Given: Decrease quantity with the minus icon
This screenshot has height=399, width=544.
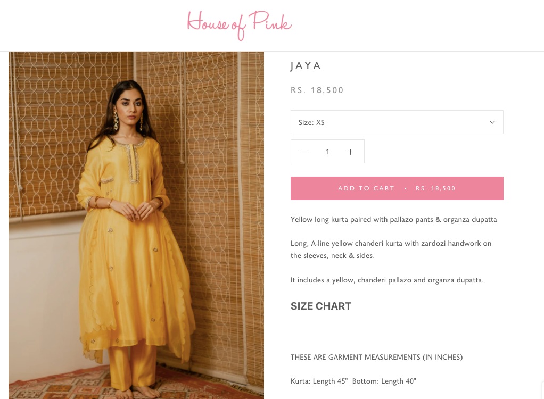Looking at the screenshot, I should pos(304,152).
